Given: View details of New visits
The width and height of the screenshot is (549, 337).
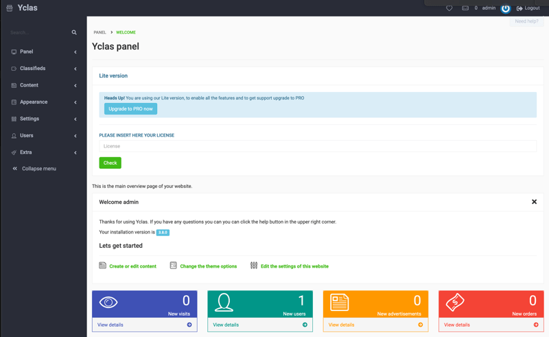Looking at the screenshot, I should click(110, 325).
